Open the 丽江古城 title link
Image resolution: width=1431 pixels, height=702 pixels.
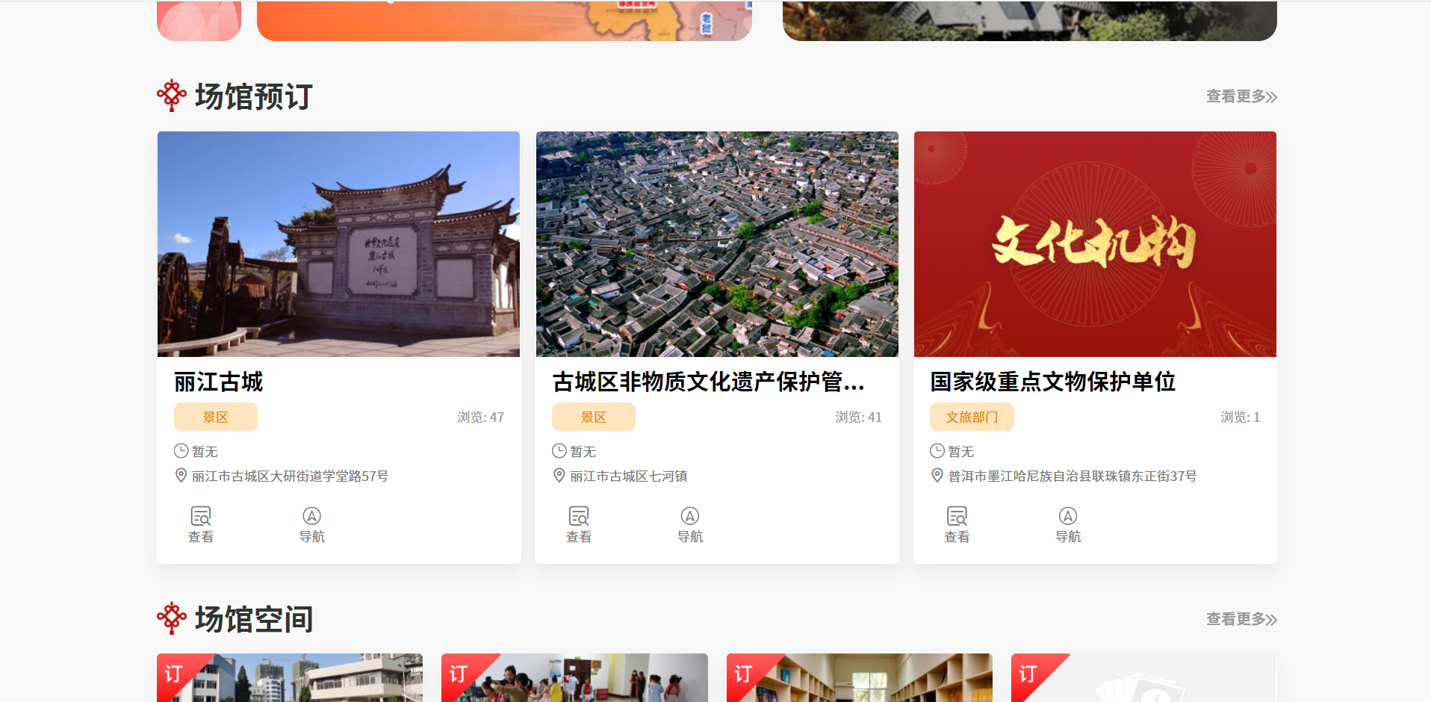click(219, 382)
